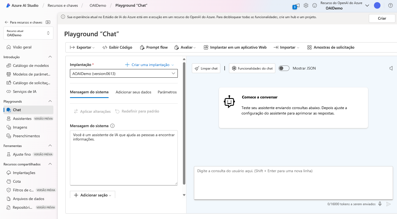397x219 pixels.
Task: Click the user query chat input box
Action: [293, 183]
